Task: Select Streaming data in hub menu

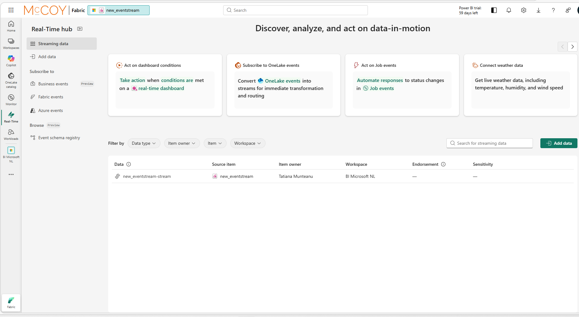Action: (x=62, y=44)
